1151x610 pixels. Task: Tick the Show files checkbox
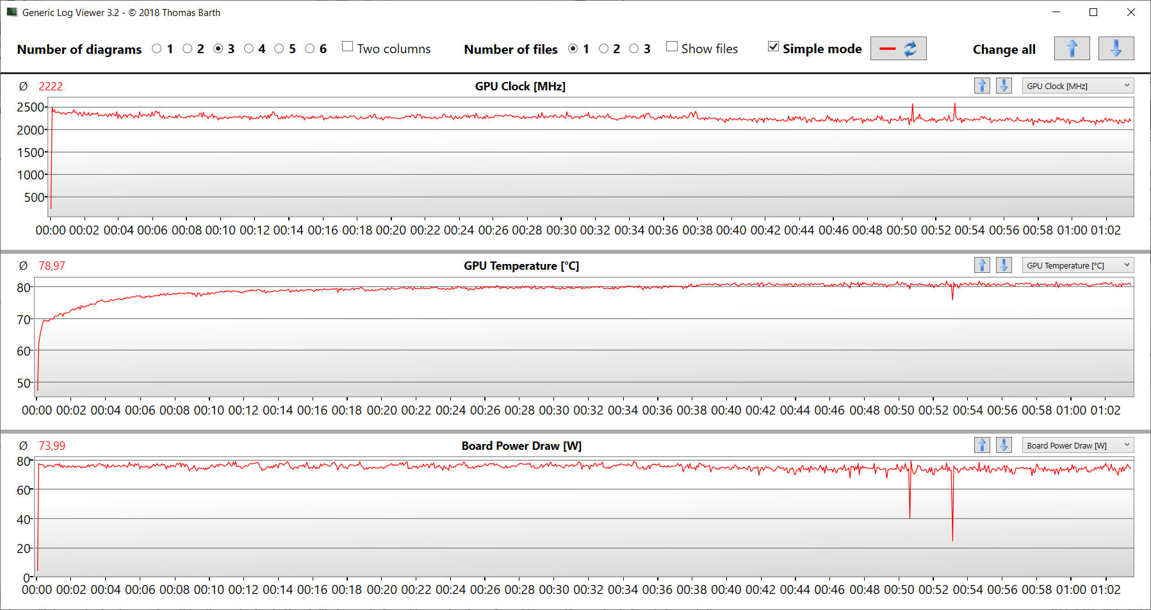tap(672, 47)
